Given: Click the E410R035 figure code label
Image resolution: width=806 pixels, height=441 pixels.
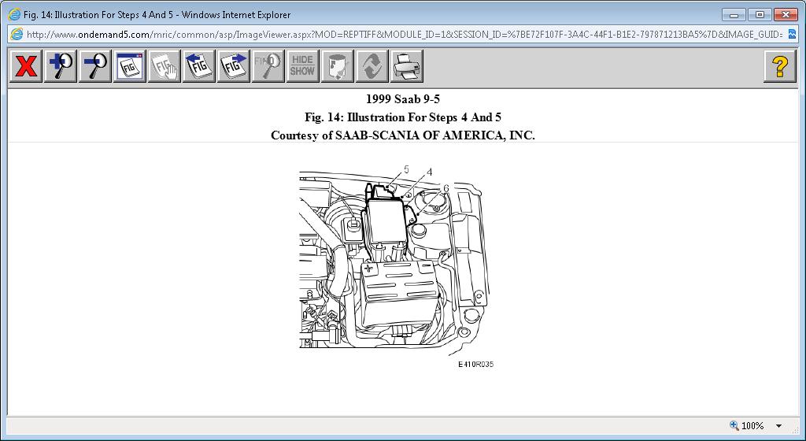Looking at the screenshot, I should [x=476, y=365].
